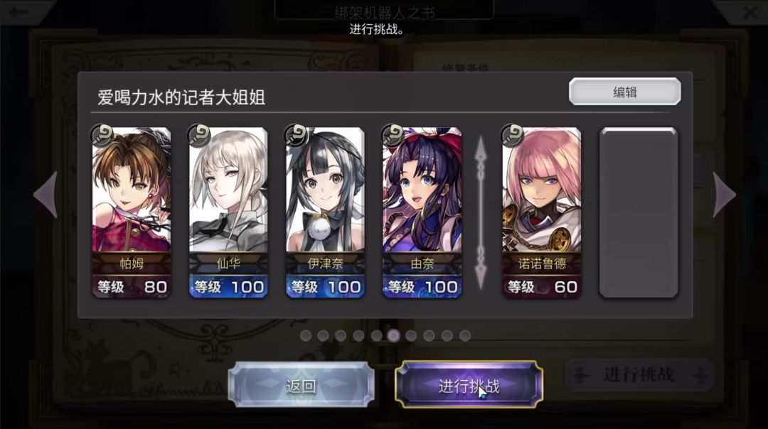Click the right team-switch arrow

[x=724, y=194]
